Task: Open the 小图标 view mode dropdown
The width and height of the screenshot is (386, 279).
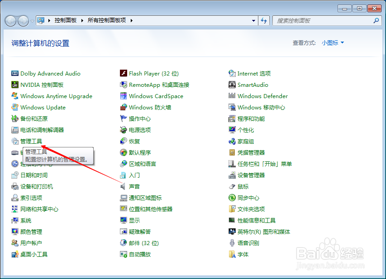Action: [333, 43]
